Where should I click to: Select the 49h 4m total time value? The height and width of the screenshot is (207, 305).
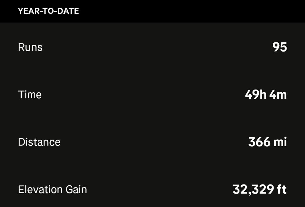(x=266, y=95)
